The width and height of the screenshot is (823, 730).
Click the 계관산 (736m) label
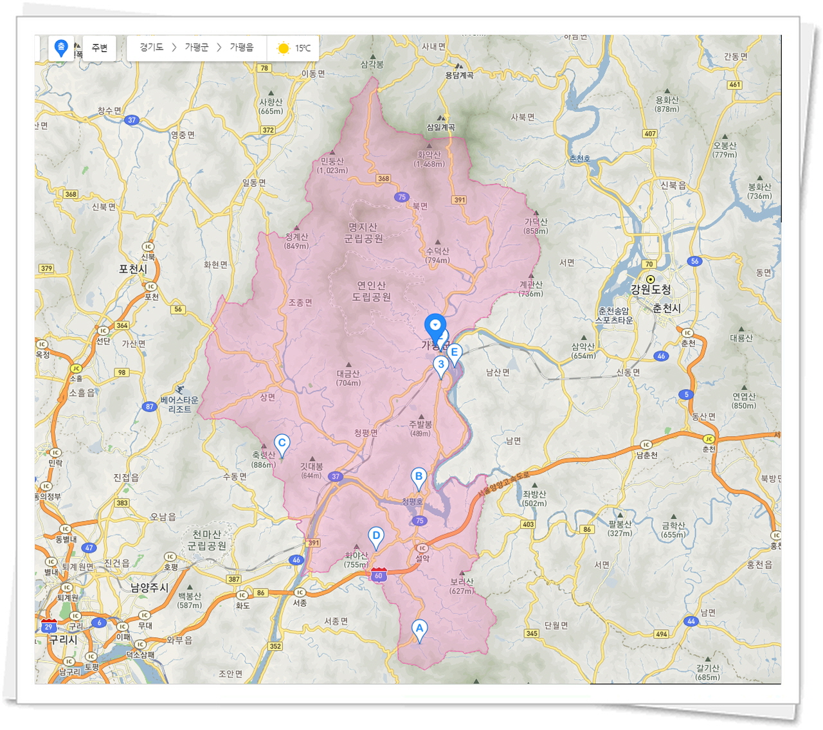[x=531, y=289]
